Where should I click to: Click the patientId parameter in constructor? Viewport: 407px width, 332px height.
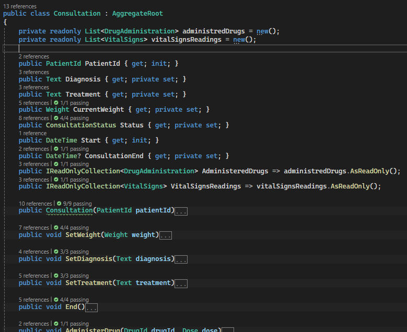[x=153, y=210]
